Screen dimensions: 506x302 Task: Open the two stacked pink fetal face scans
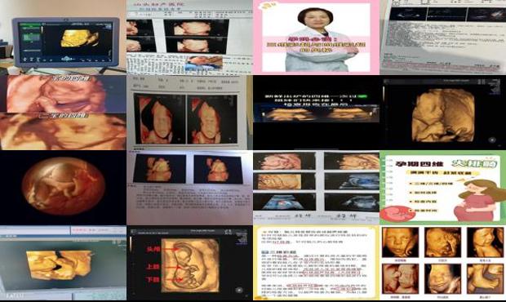coord(63,113)
